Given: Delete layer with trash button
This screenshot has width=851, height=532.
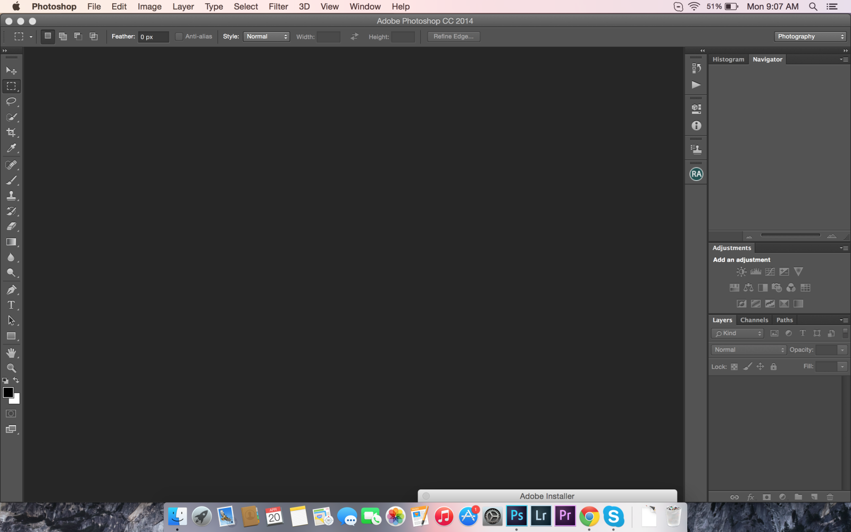Looking at the screenshot, I should coord(830,497).
